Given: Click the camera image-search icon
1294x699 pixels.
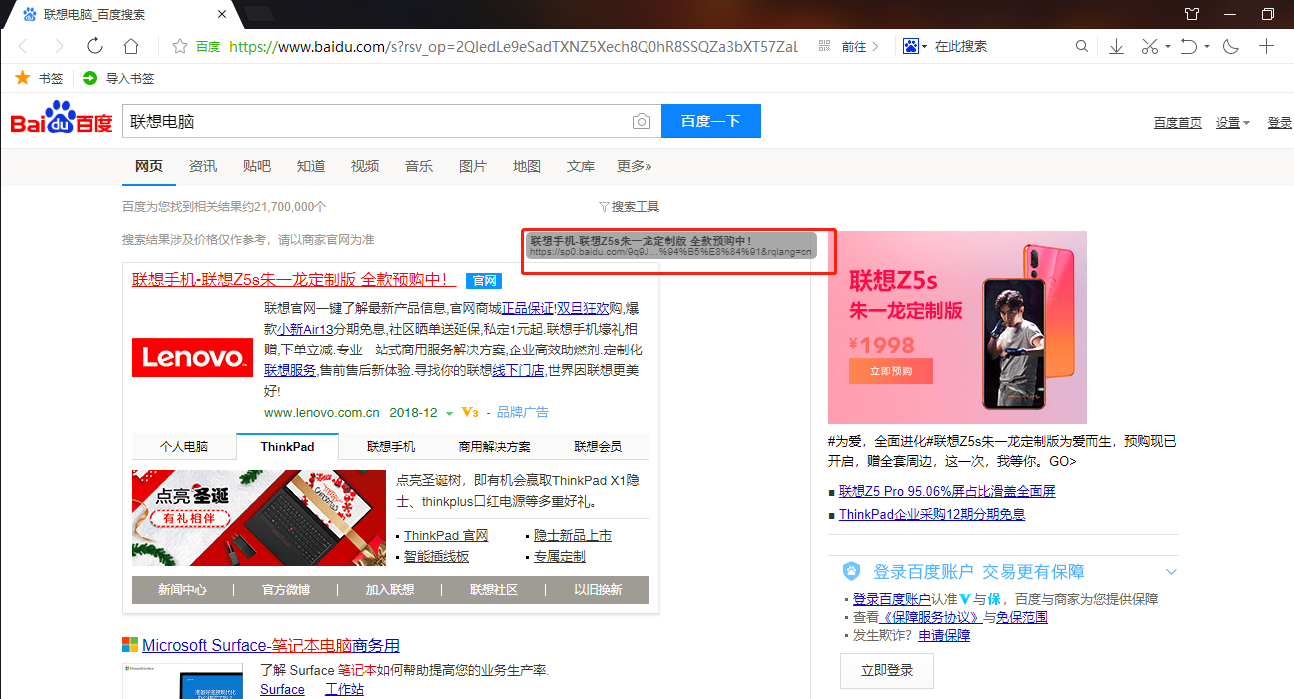Looking at the screenshot, I should [642, 121].
